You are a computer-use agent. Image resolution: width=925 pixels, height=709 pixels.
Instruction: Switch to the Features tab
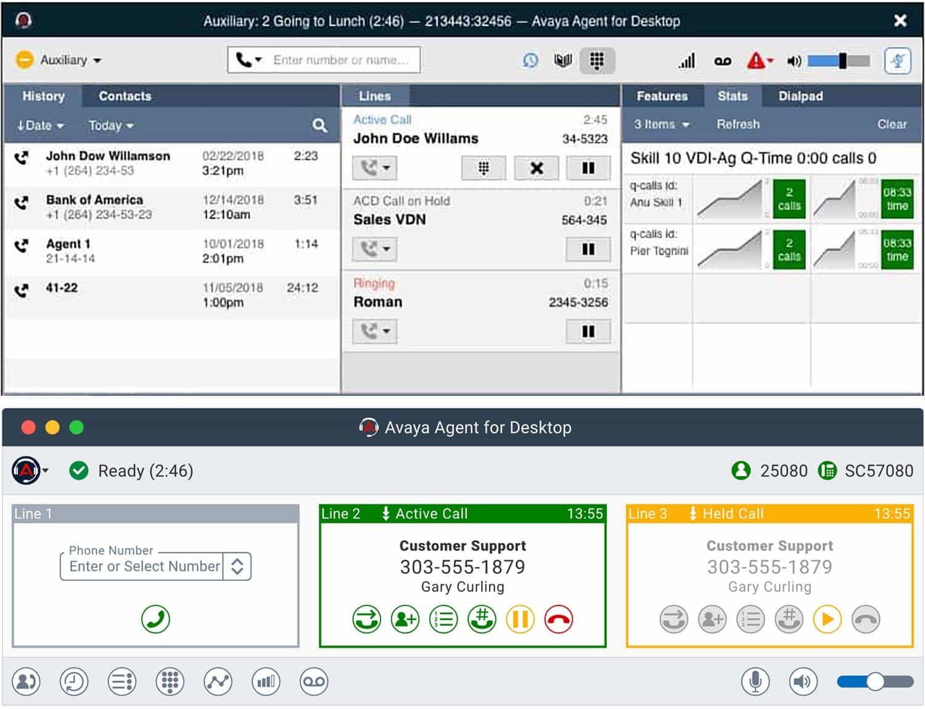[x=662, y=96]
